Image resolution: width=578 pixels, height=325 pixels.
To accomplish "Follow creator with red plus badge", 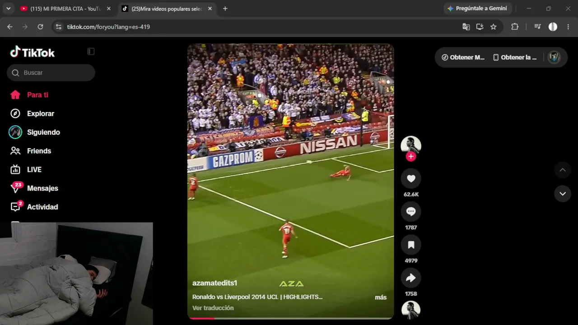I will click(410, 156).
